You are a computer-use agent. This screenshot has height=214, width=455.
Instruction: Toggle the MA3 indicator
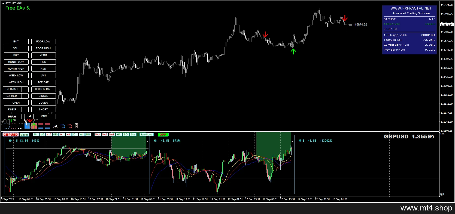112,135
